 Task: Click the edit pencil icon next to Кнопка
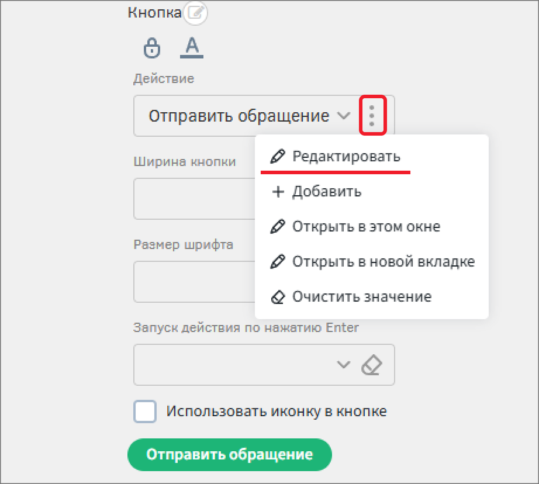(x=195, y=13)
